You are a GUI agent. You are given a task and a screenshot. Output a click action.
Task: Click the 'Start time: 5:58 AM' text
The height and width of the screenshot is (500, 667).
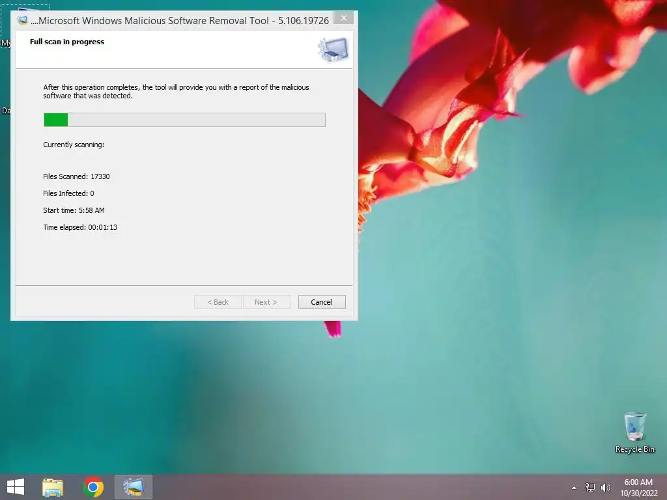point(74,210)
